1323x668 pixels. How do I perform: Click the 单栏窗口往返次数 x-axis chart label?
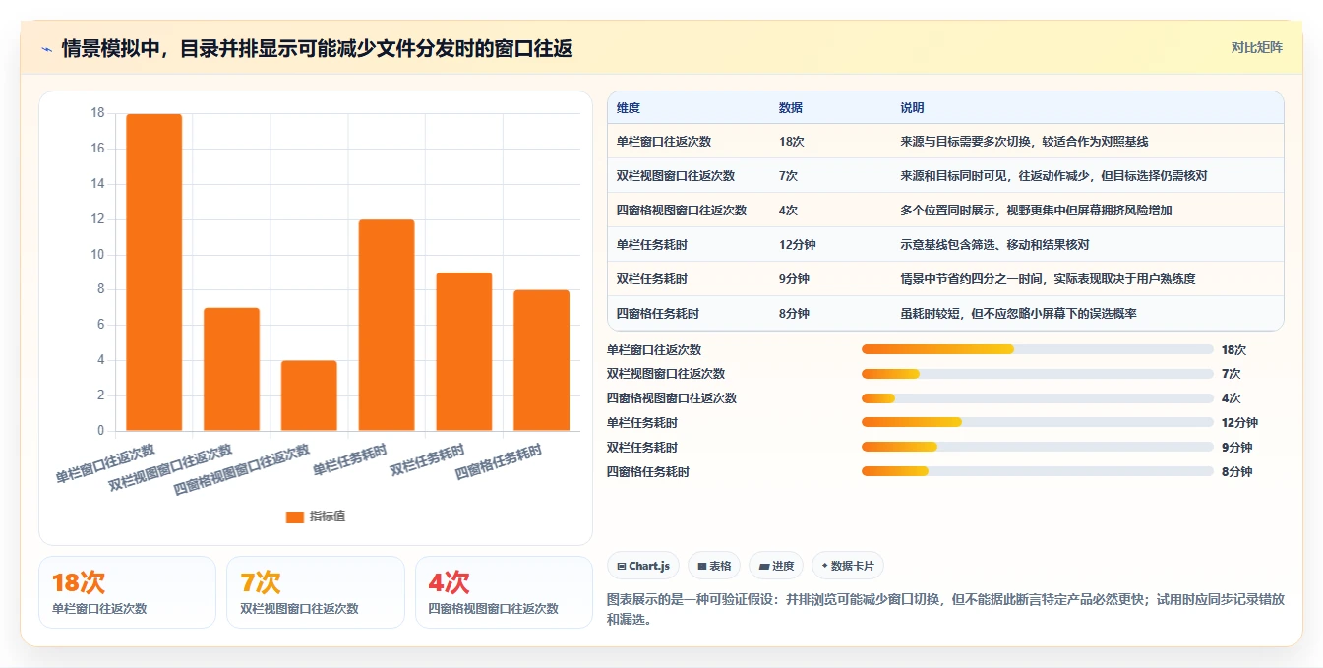coord(105,463)
